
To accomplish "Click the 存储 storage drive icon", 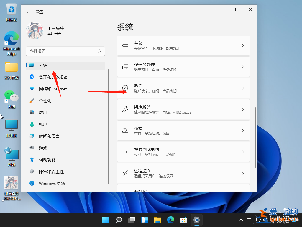I will pyautogui.click(x=126, y=46).
